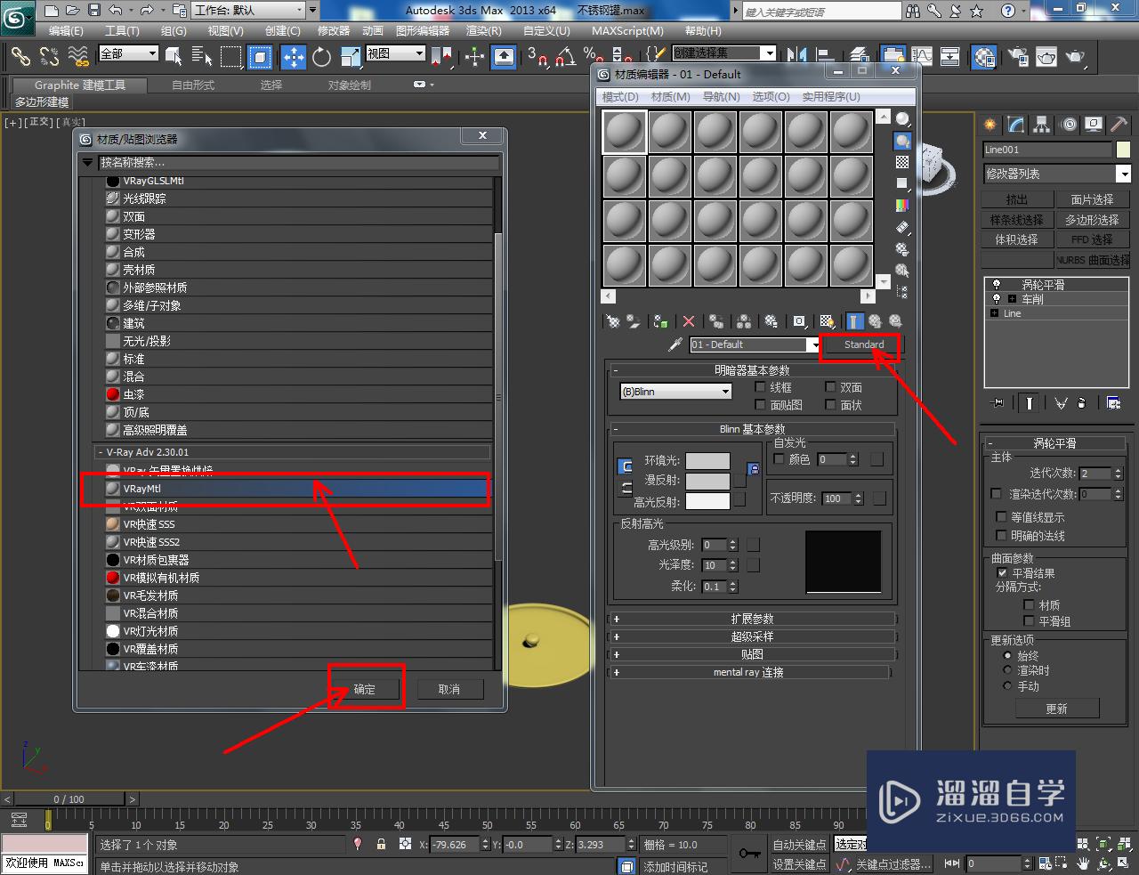The width and height of the screenshot is (1139, 875).
Task: Click Get Material icon in editor
Action: pyautogui.click(x=612, y=321)
